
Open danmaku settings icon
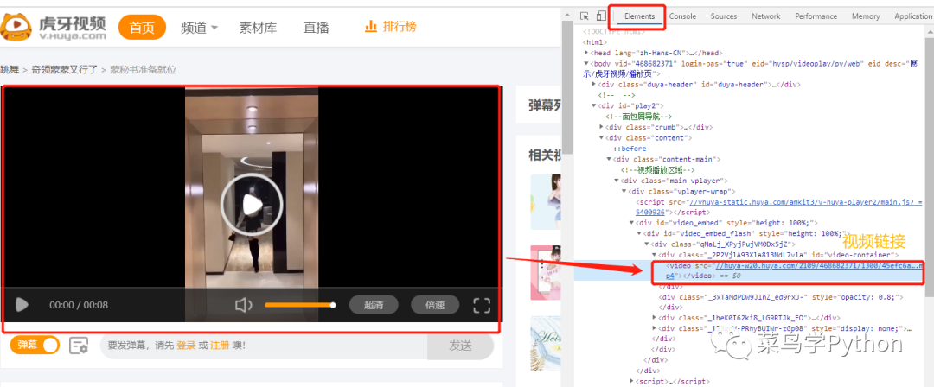[79, 346]
